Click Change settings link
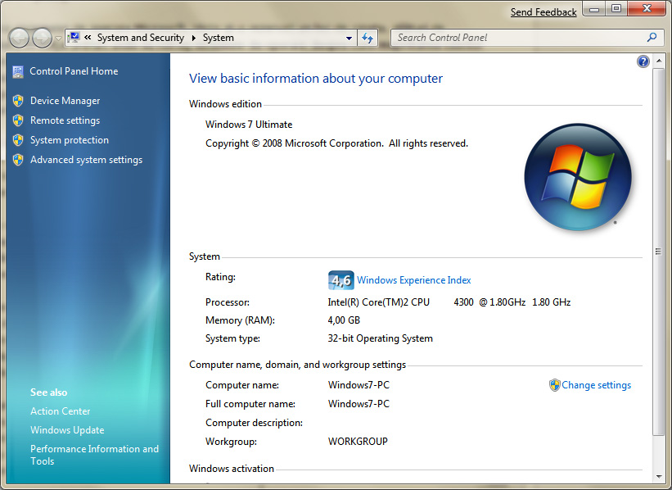Viewport: 672px width, 490px height. point(597,385)
